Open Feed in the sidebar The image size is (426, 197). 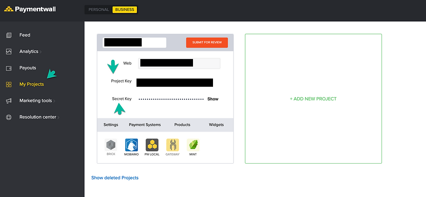pos(25,35)
